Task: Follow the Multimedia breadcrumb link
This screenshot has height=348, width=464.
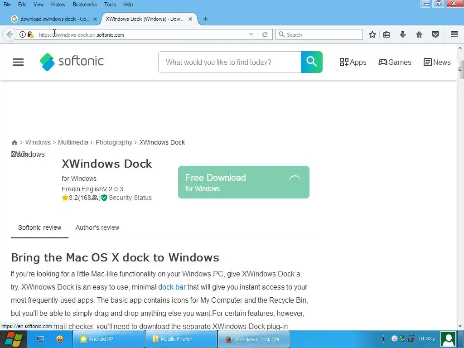Action: [x=73, y=142]
